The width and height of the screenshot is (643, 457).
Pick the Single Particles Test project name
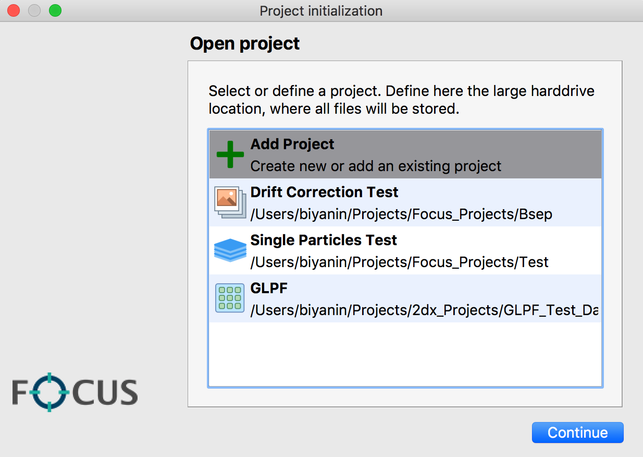(324, 240)
